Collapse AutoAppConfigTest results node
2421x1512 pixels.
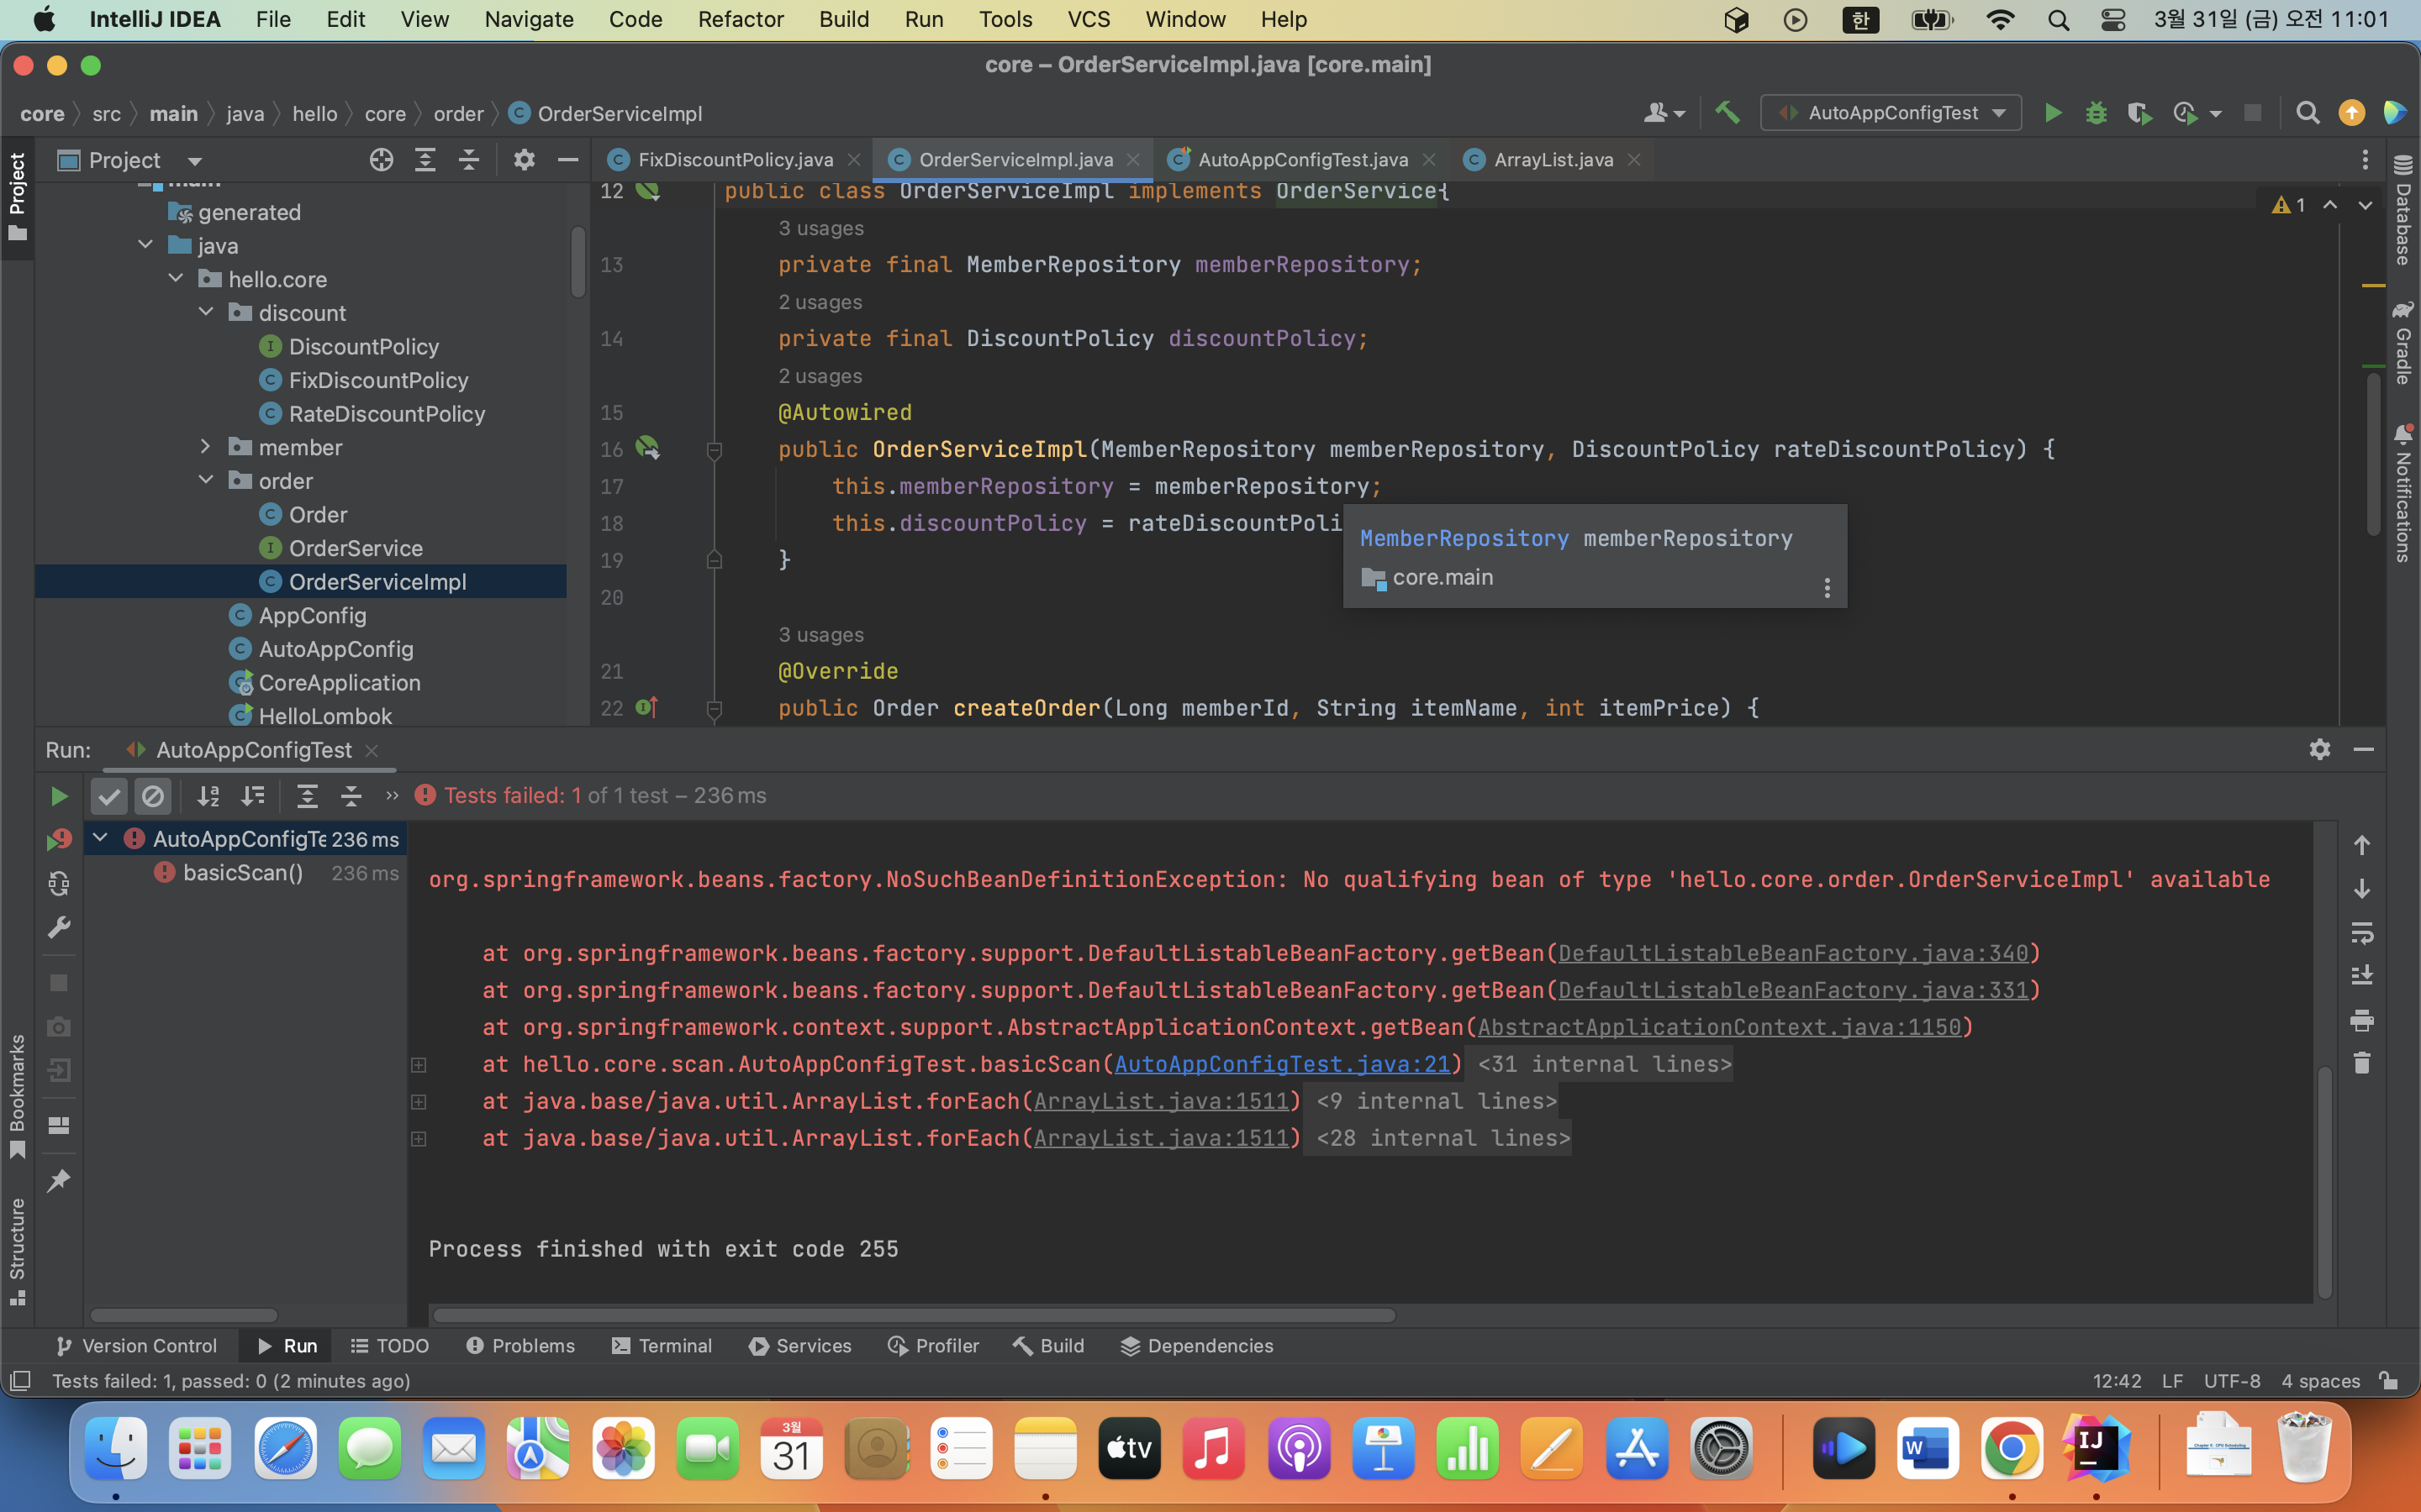click(x=100, y=838)
